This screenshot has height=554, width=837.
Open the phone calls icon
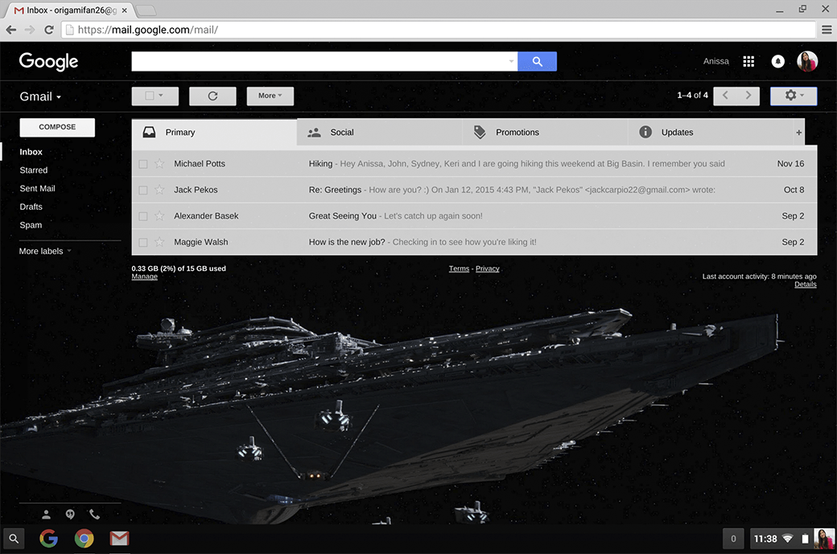coord(94,515)
